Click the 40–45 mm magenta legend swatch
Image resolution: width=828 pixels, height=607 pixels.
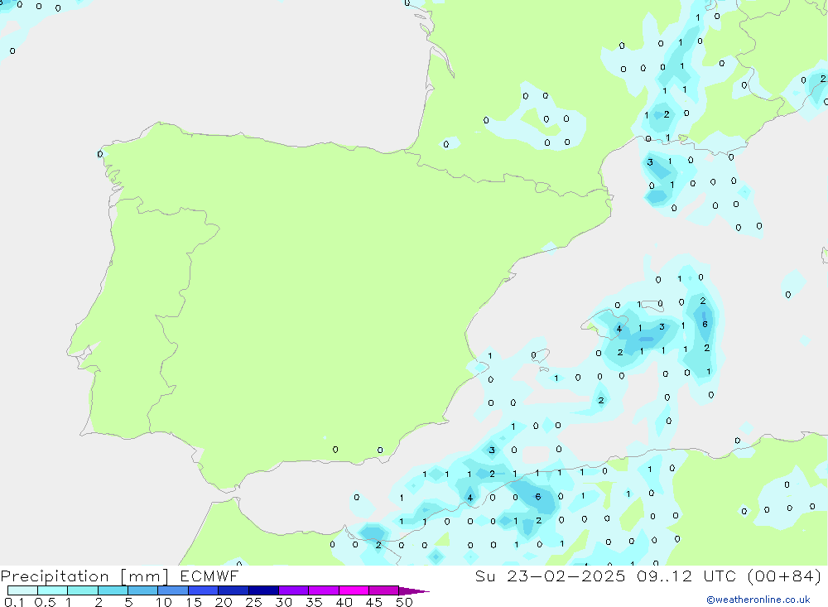(354, 590)
